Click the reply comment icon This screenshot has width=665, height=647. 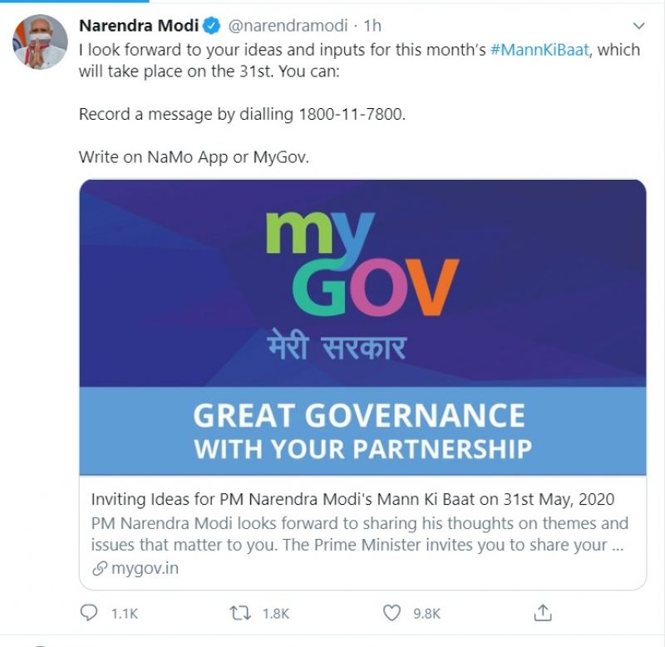tap(89, 613)
